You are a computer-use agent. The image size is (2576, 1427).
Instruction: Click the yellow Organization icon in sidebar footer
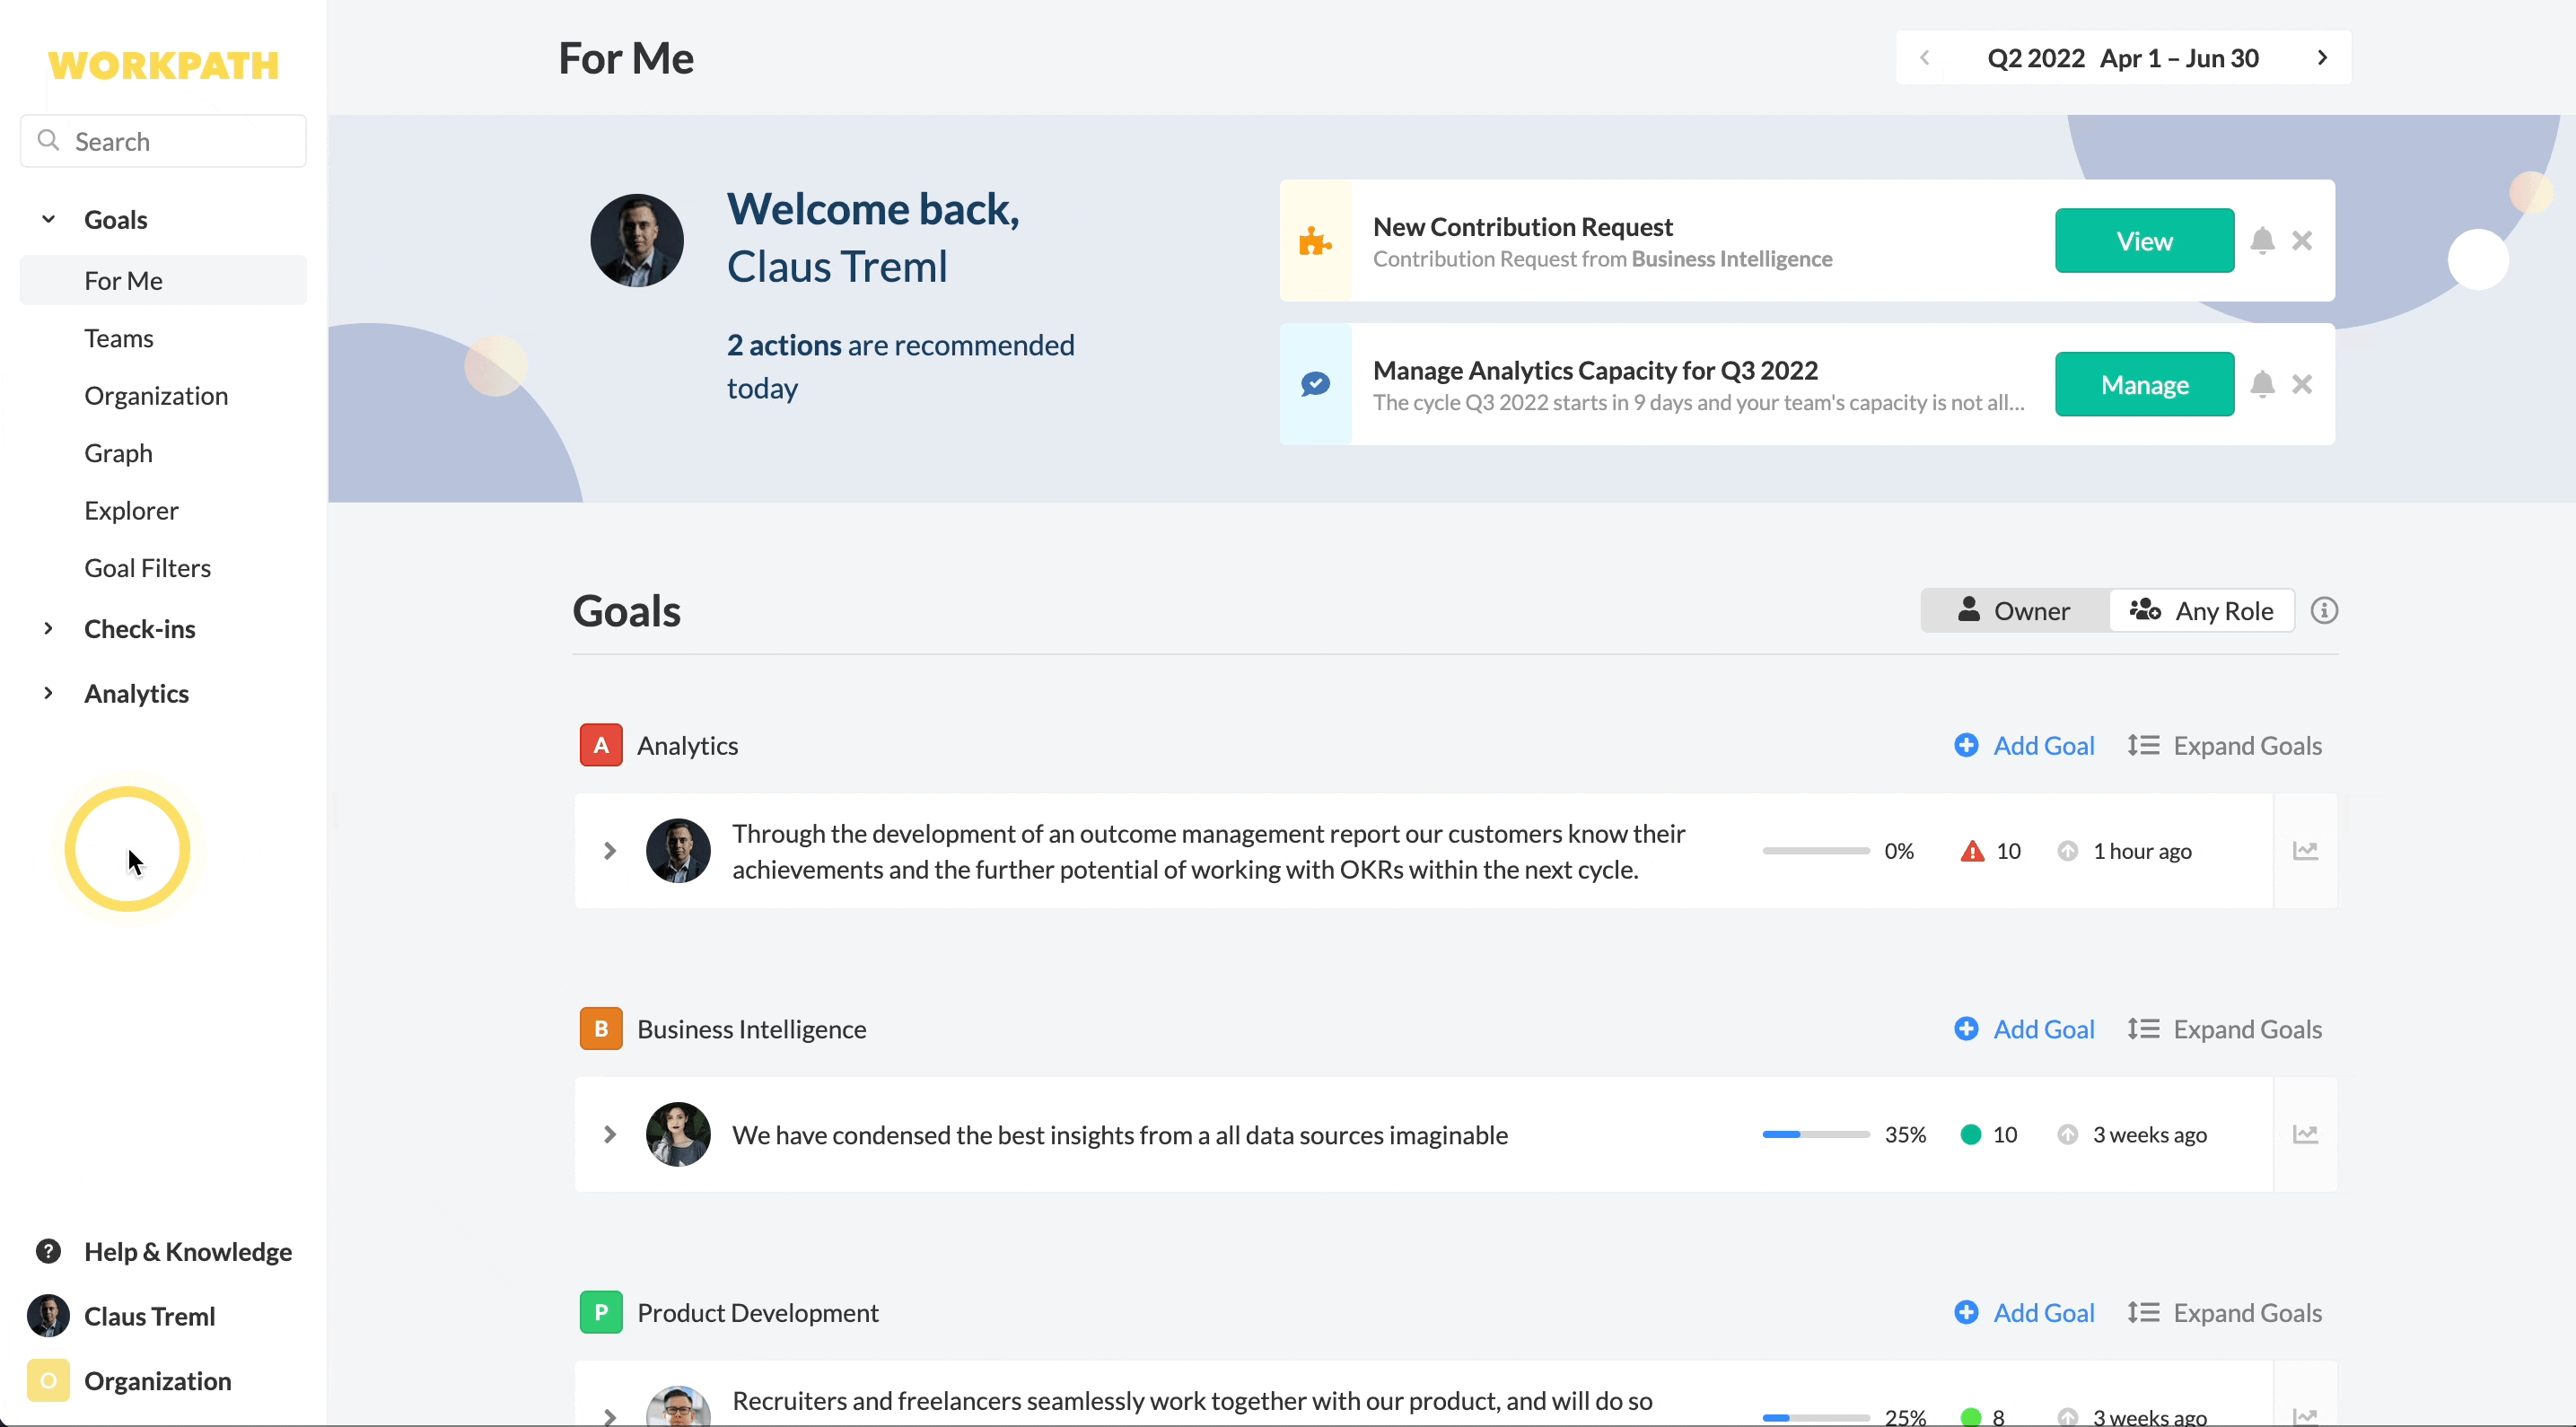coord(48,1381)
